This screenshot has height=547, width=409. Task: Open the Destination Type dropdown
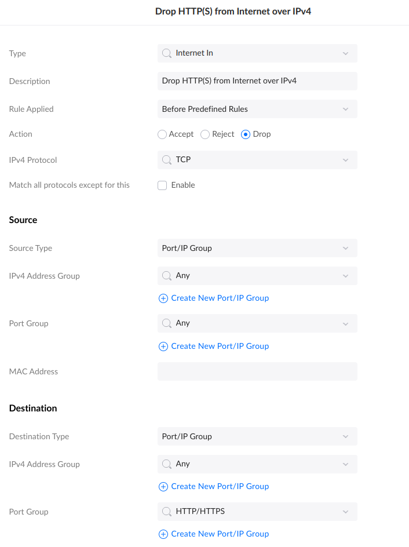[257, 436]
